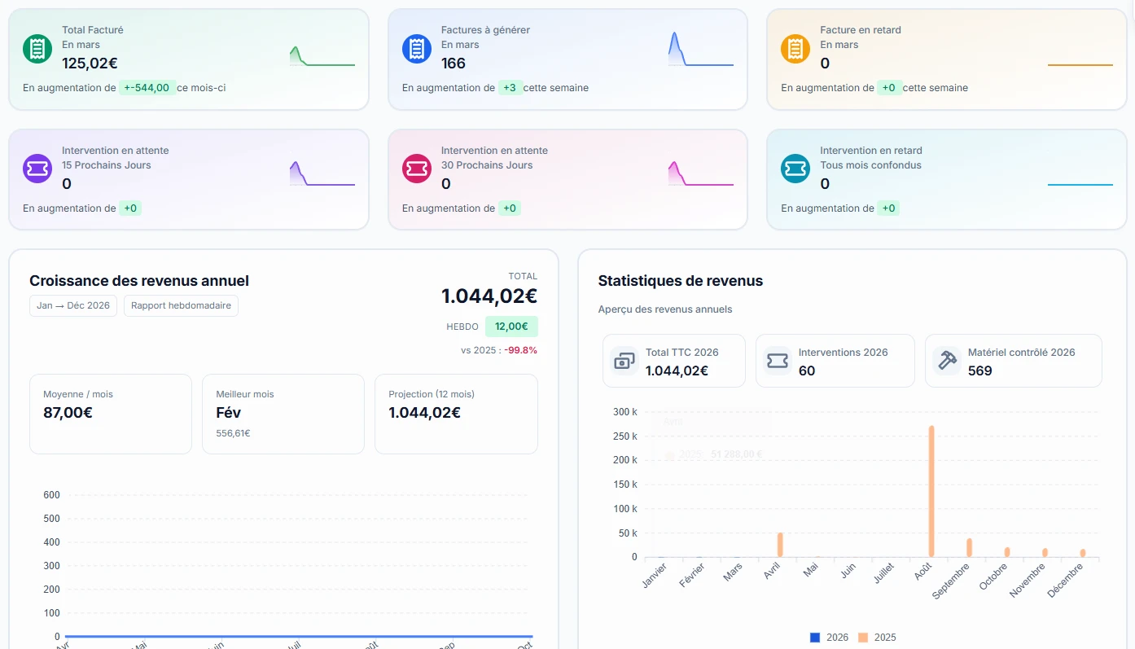Click the blue Factures à générer icon
This screenshot has height=649, width=1135.
click(x=417, y=49)
